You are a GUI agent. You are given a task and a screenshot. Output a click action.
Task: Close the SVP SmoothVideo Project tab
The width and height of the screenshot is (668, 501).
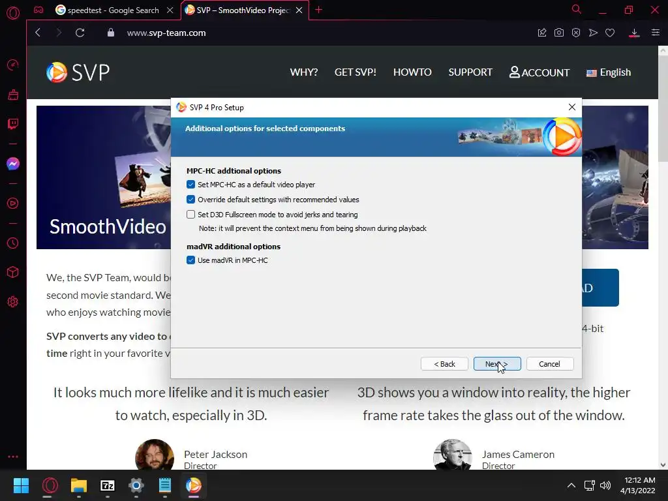tap(299, 10)
